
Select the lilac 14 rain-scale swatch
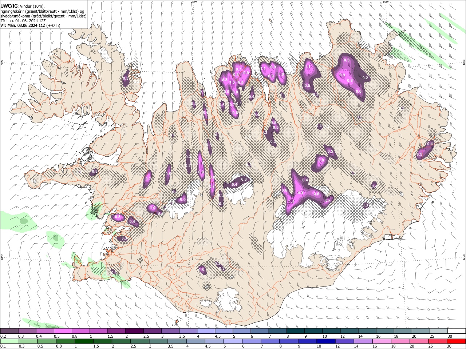point(363,341)
